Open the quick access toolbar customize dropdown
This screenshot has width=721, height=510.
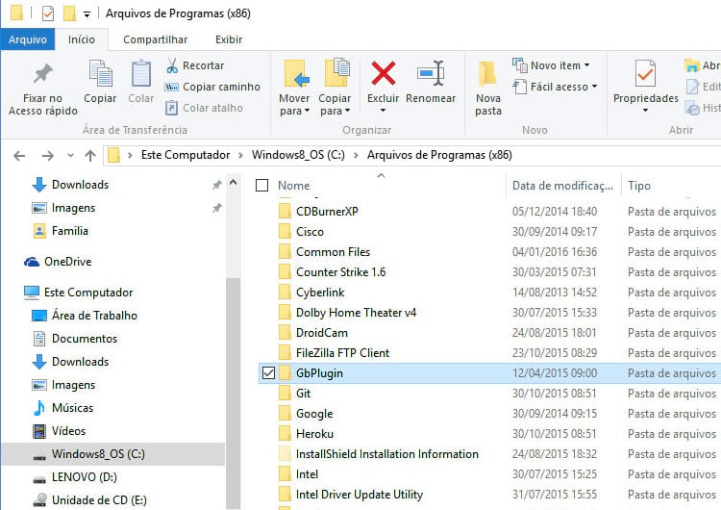87,14
